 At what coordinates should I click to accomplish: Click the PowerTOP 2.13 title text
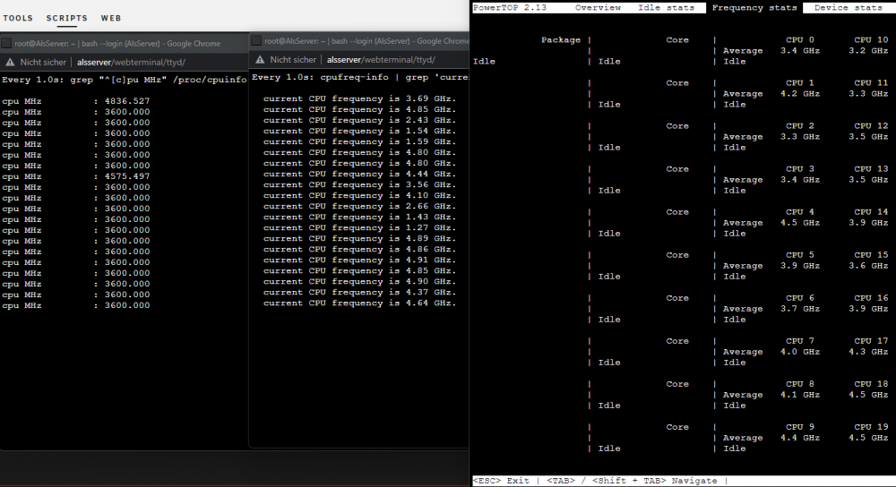click(509, 8)
